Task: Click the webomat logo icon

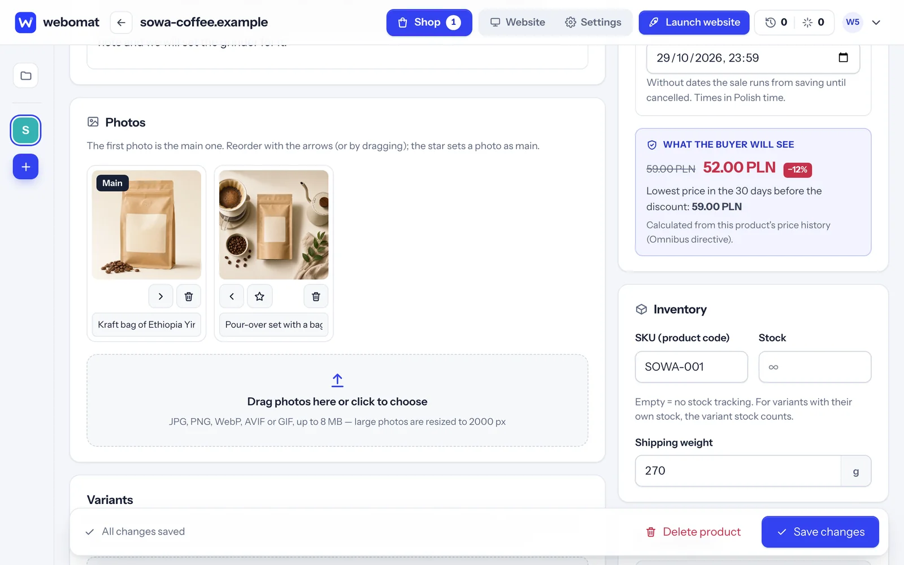Action: (25, 23)
